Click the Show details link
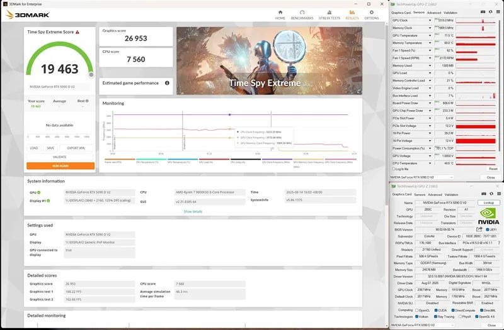 click(193, 212)
